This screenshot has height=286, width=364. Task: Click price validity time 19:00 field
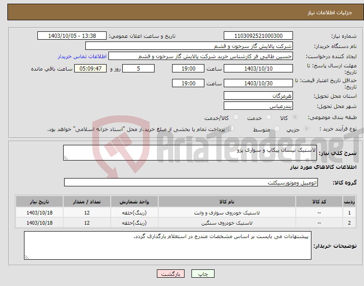188,83
